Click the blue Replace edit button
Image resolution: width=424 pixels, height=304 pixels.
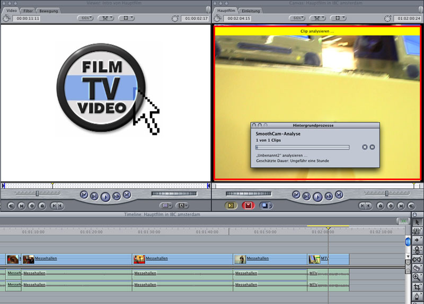pyautogui.click(x=266, y=206)
